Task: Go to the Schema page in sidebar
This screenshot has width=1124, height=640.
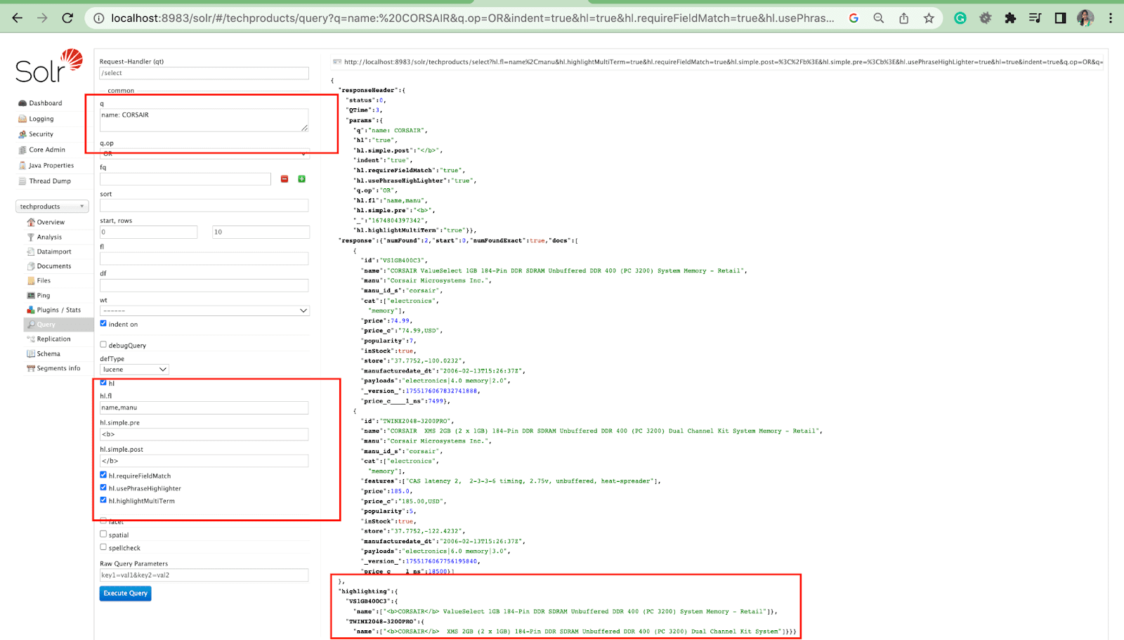Action: [48, 354]
